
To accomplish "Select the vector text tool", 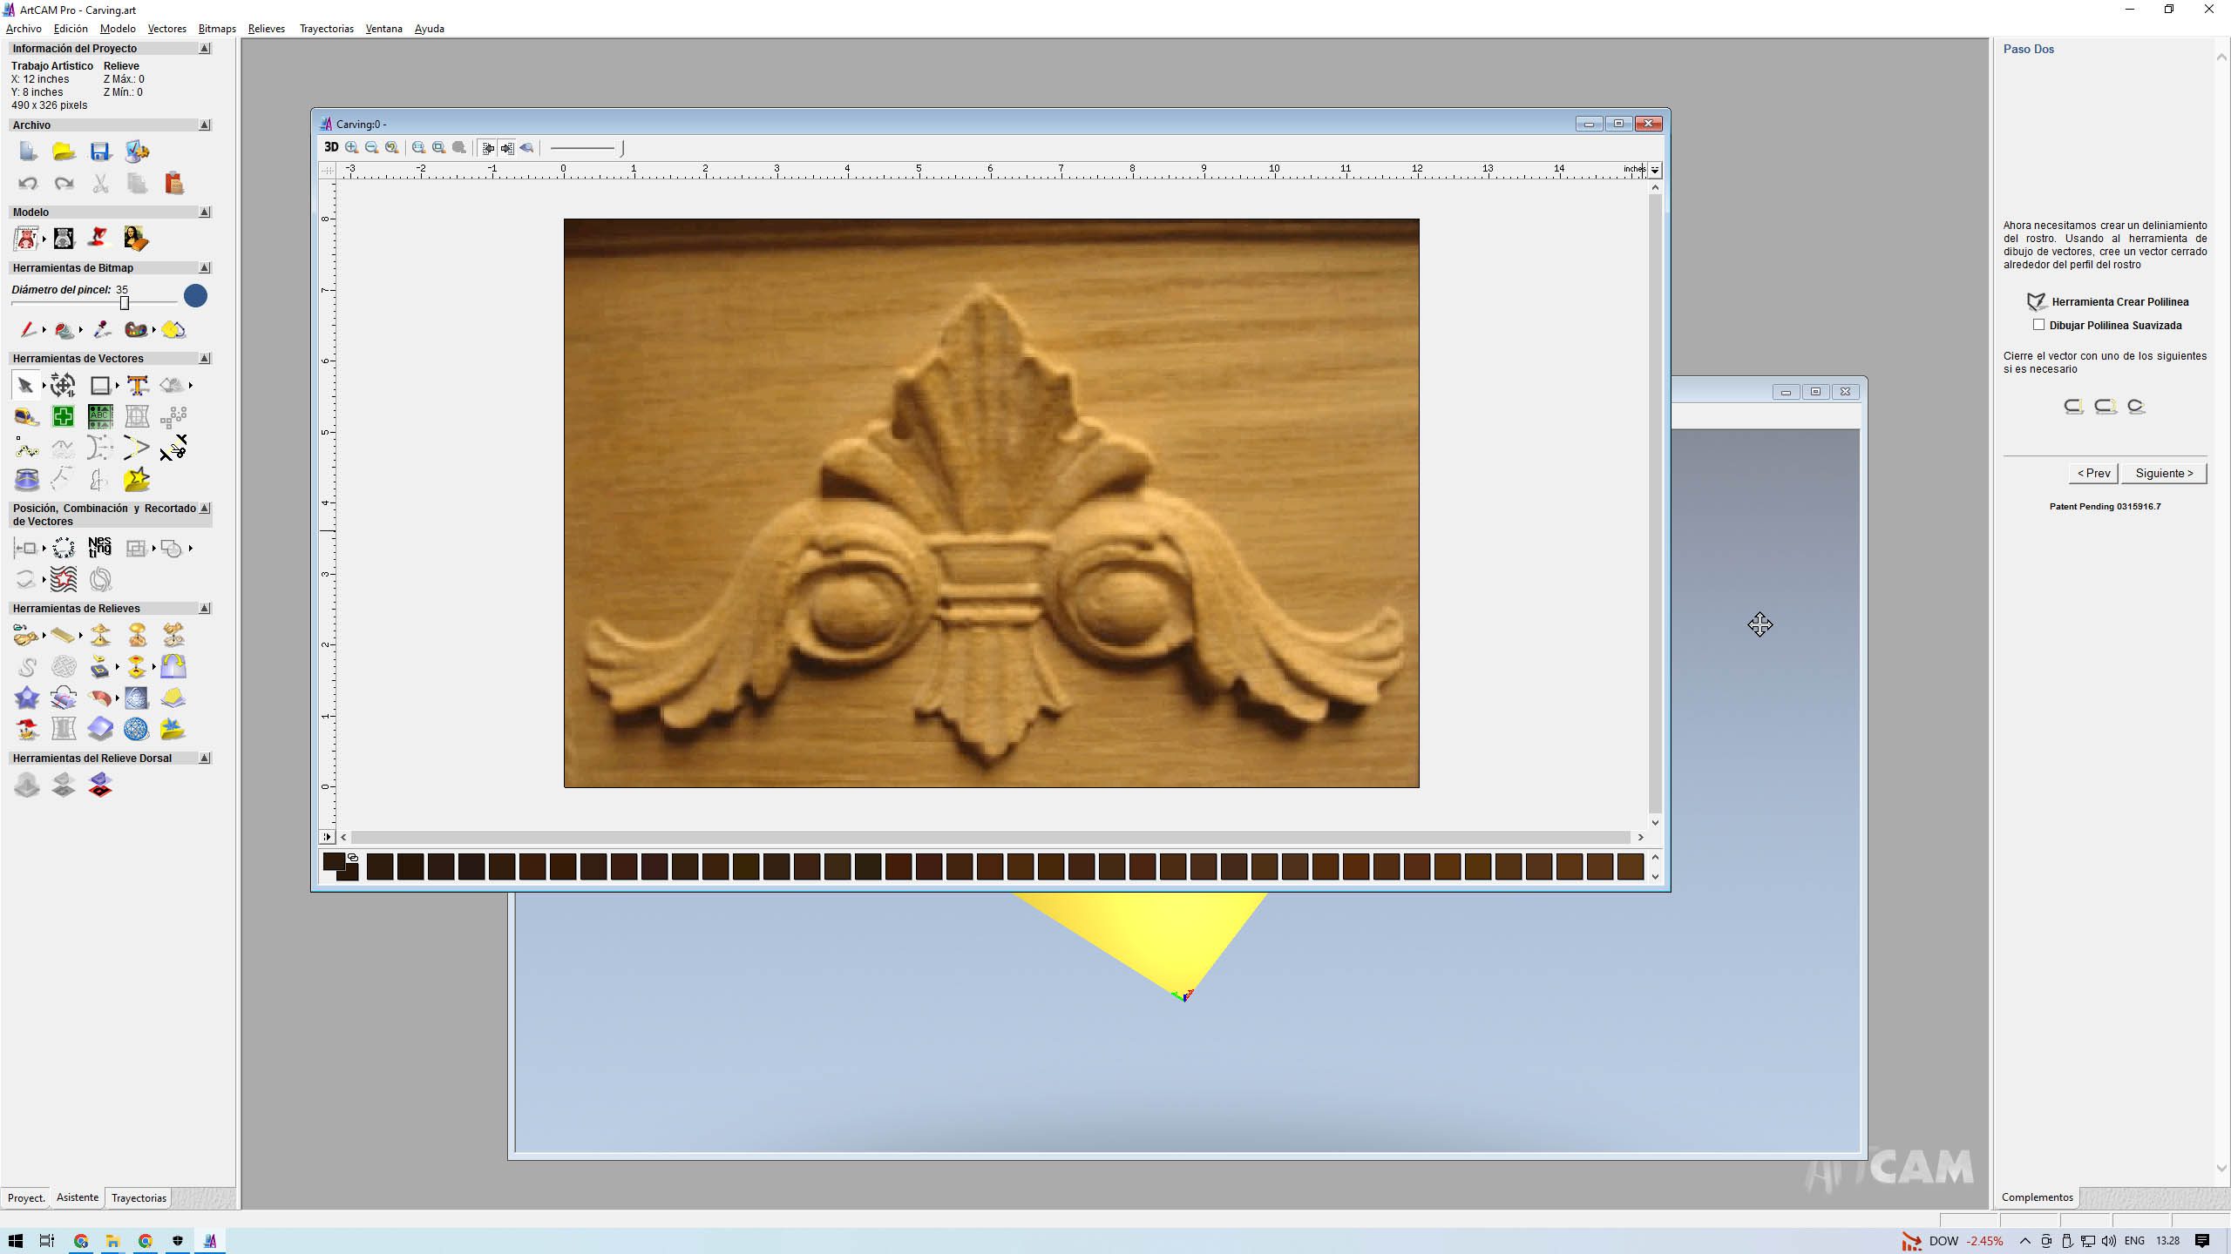I will tap(137, 385).
